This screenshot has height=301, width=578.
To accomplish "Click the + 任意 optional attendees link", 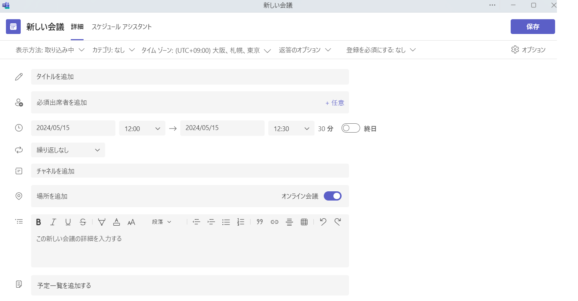I will point(335,103).
